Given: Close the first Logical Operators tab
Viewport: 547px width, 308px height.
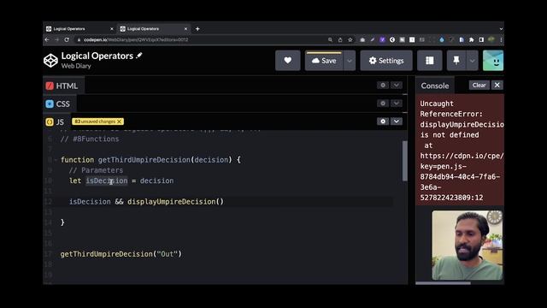Looking at the screenshot, I should [x=112, y=29].
